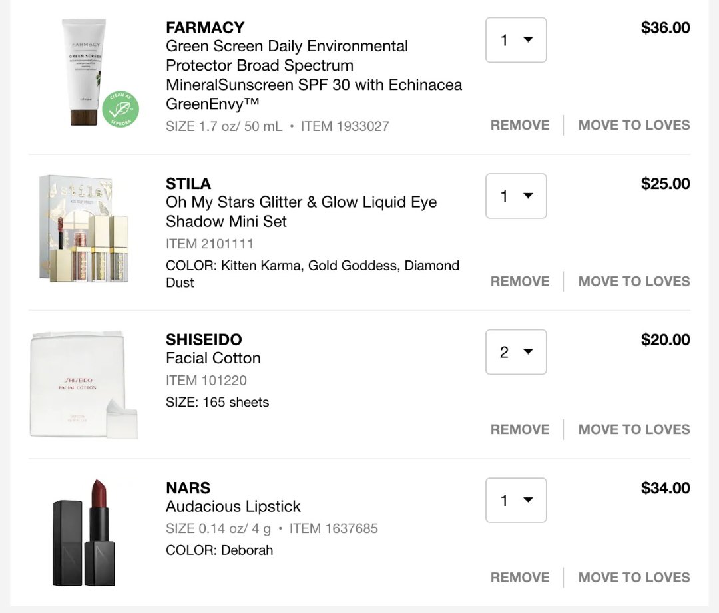The height and width of the screenshot is (613, 719).
Task: Move the Stila mini set to Loves
Action: point(634,281)
